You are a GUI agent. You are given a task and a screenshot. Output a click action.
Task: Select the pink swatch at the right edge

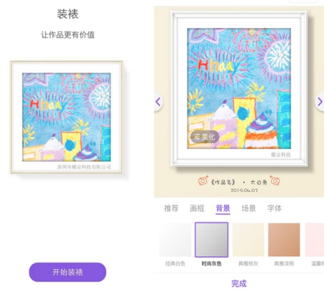pyautogui.click(x=315, y=240)
